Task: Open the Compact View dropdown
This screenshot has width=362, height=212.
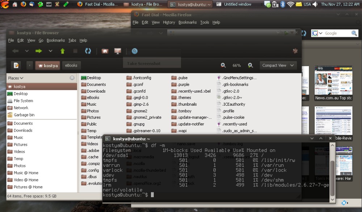Action: click(x=278, y=65)
